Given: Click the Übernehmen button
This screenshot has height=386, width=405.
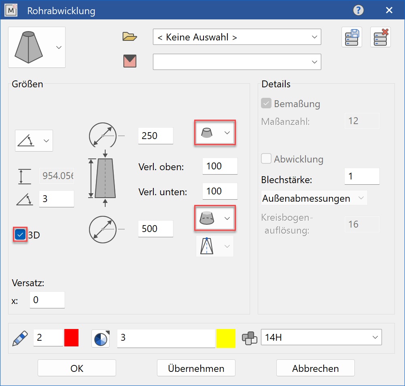Looking at the screenshot, I should [196, 368].
